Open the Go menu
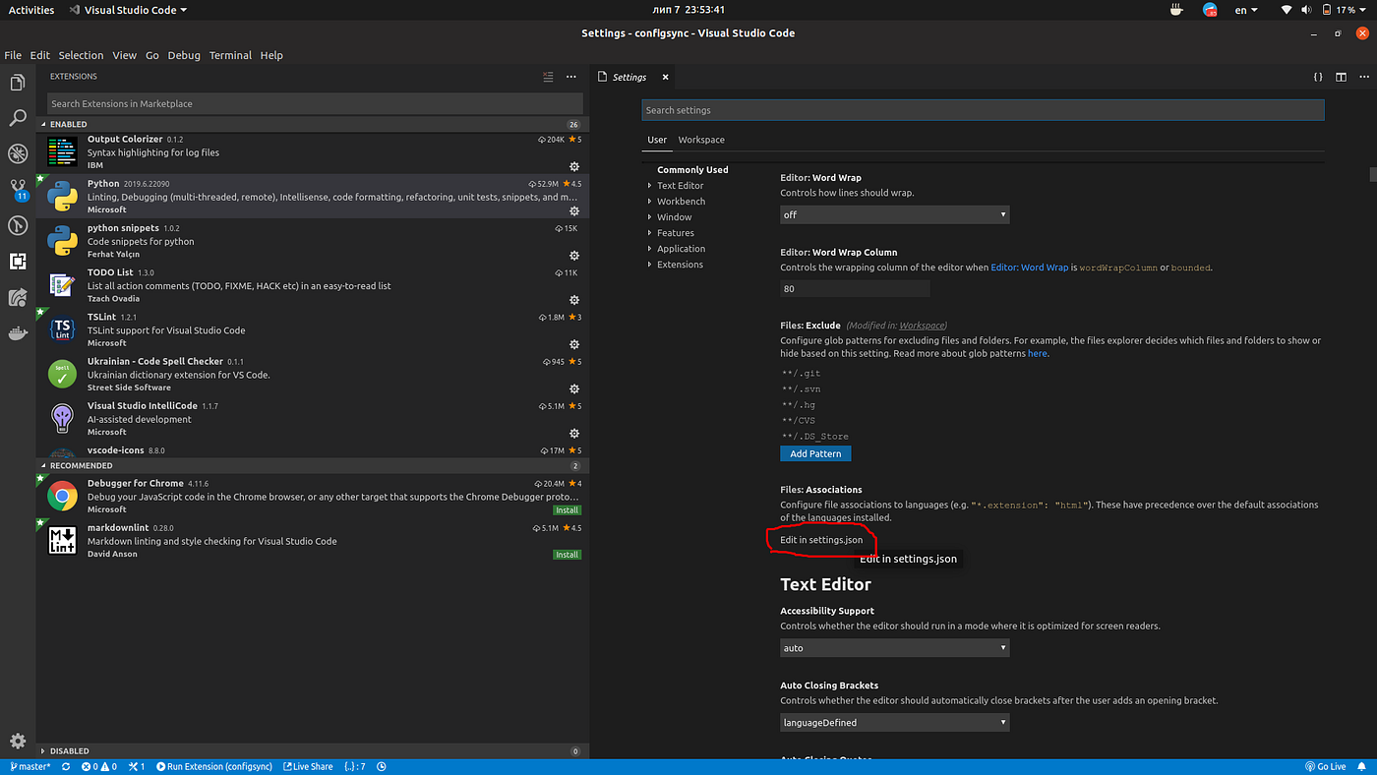This screenshot has height=775, width=1377. (152, 55)
